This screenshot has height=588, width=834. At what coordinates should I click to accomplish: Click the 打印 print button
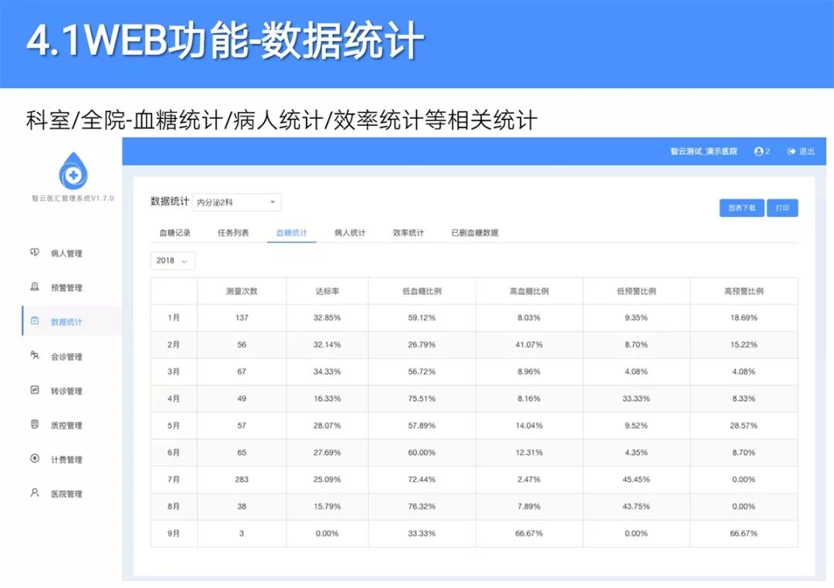coord(782,208)
